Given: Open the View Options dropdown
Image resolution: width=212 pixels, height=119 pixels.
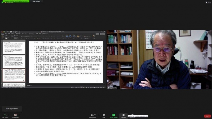Looking at the screenshot, I should pyautogui.click(x=37, y=1).
